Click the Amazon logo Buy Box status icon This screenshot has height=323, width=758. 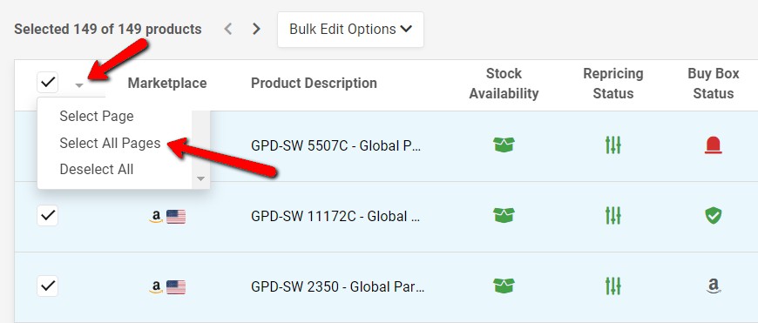point(713,286)
